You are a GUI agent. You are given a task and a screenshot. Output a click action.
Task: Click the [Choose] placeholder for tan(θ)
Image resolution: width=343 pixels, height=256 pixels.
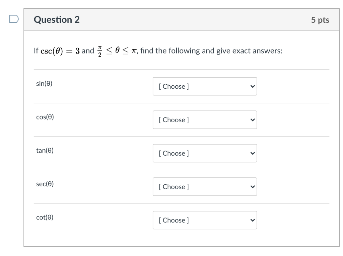click(174, 153)
